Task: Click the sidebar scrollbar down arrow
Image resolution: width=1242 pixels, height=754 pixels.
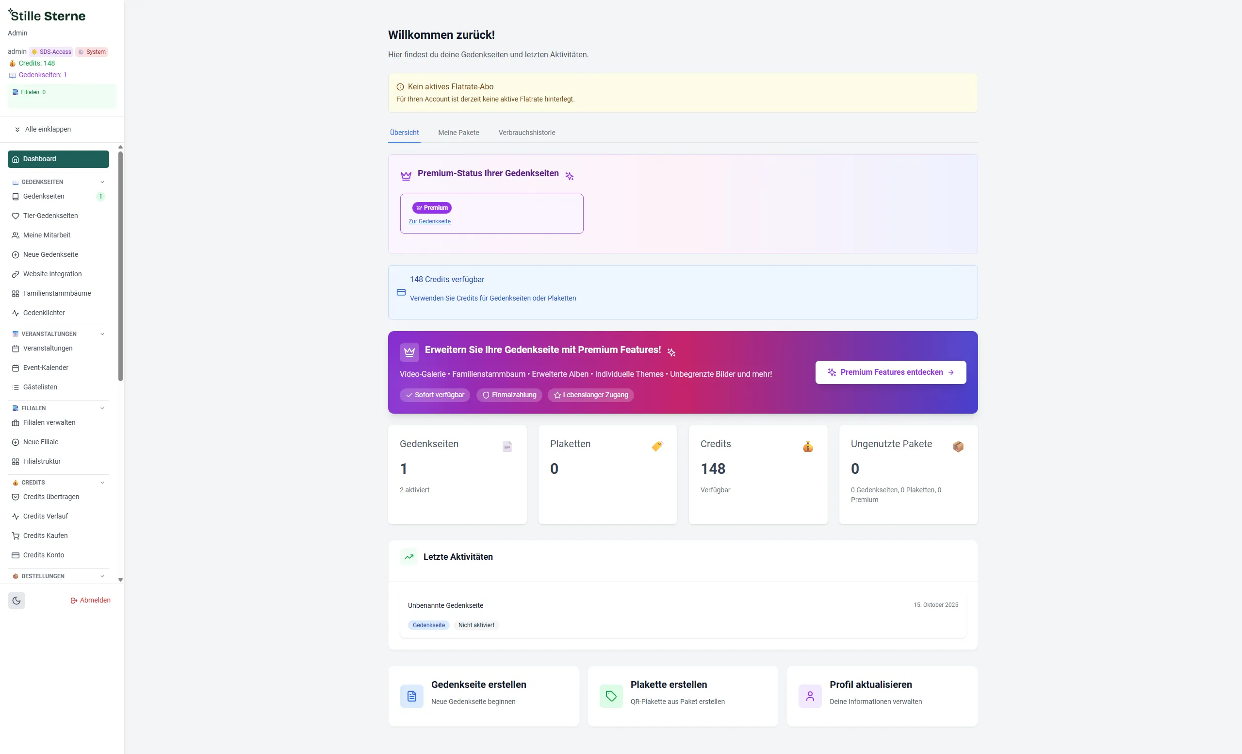Action: pos(120,580)
